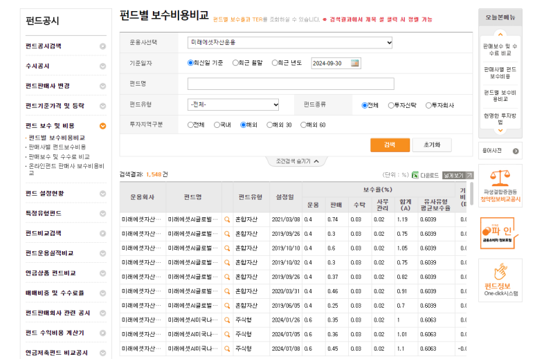Select 해외 30 radio button
Image resolution: width=535 pixels, height=359 pixels.
[x=269, y=125]
